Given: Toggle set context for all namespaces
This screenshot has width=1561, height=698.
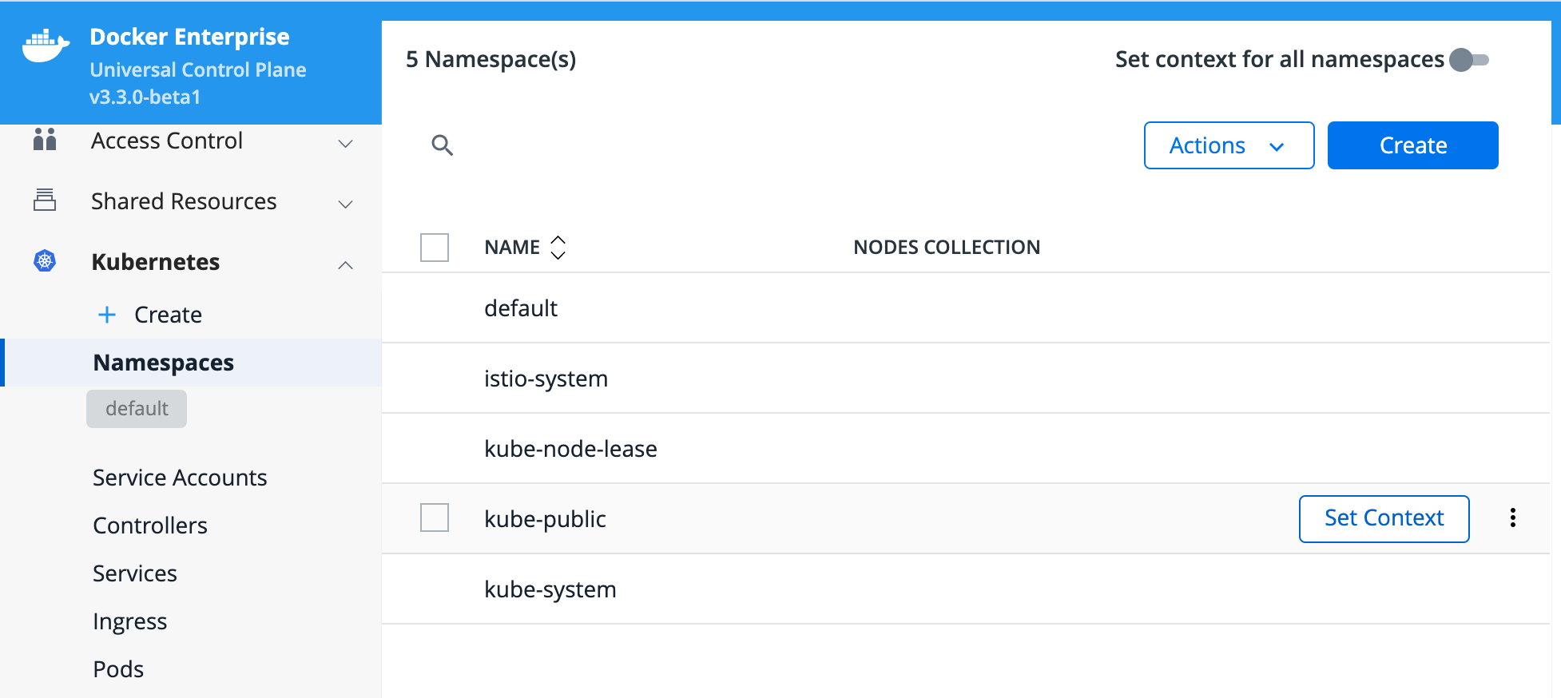Looking at the screenshot, I should pos(1468,60).
